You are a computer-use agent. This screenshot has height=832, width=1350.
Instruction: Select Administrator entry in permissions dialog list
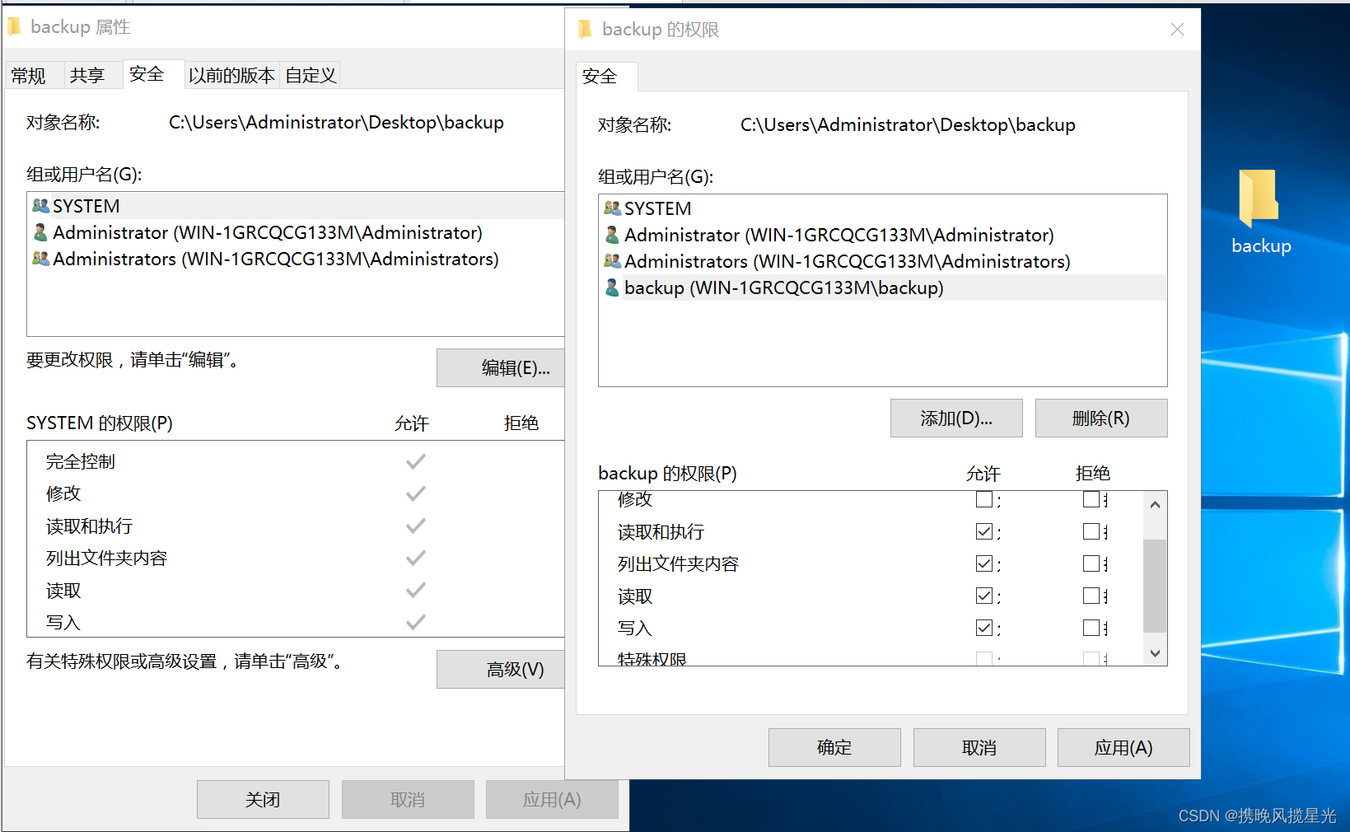[x=882, y=235]
